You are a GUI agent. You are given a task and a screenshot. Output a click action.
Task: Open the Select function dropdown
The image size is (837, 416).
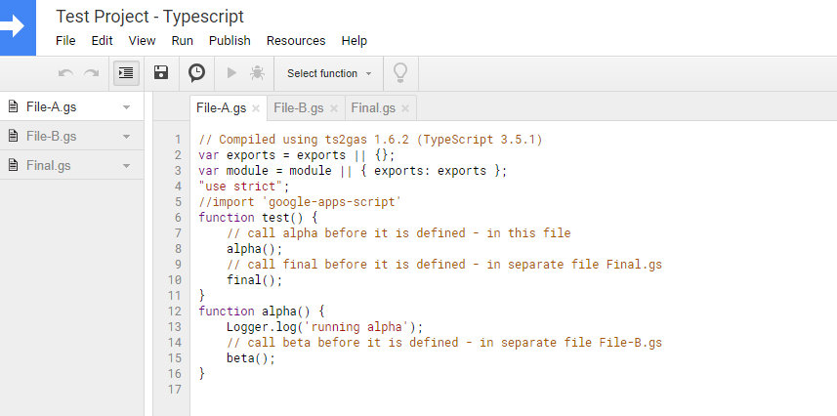click(329, 73)
